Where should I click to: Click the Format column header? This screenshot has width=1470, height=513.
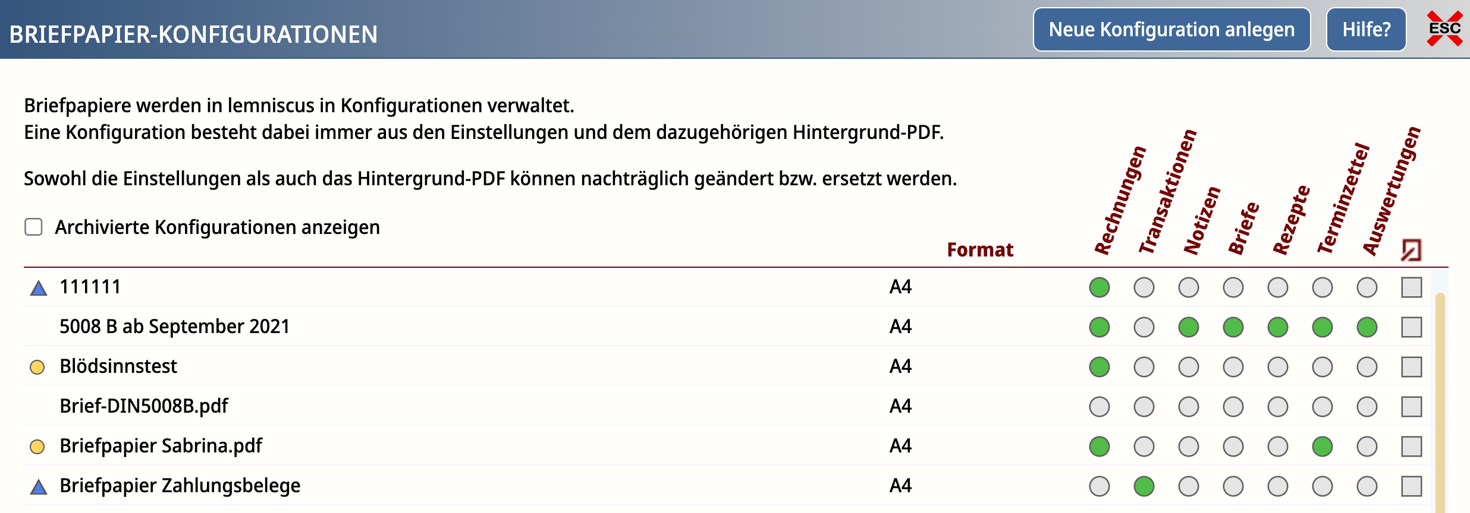(980, 250)
